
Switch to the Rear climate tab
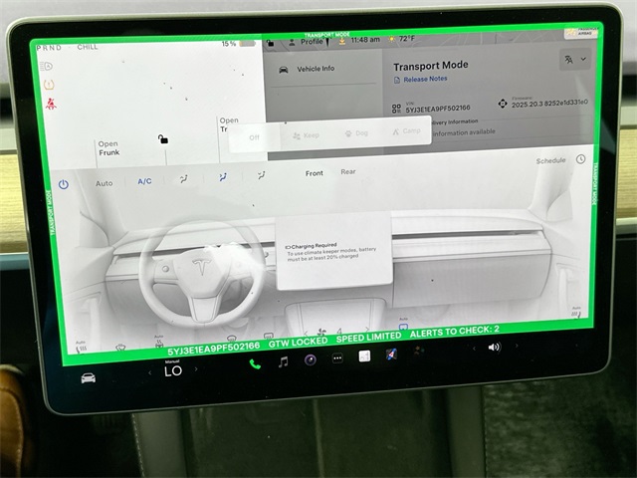[x=348, y=171]
